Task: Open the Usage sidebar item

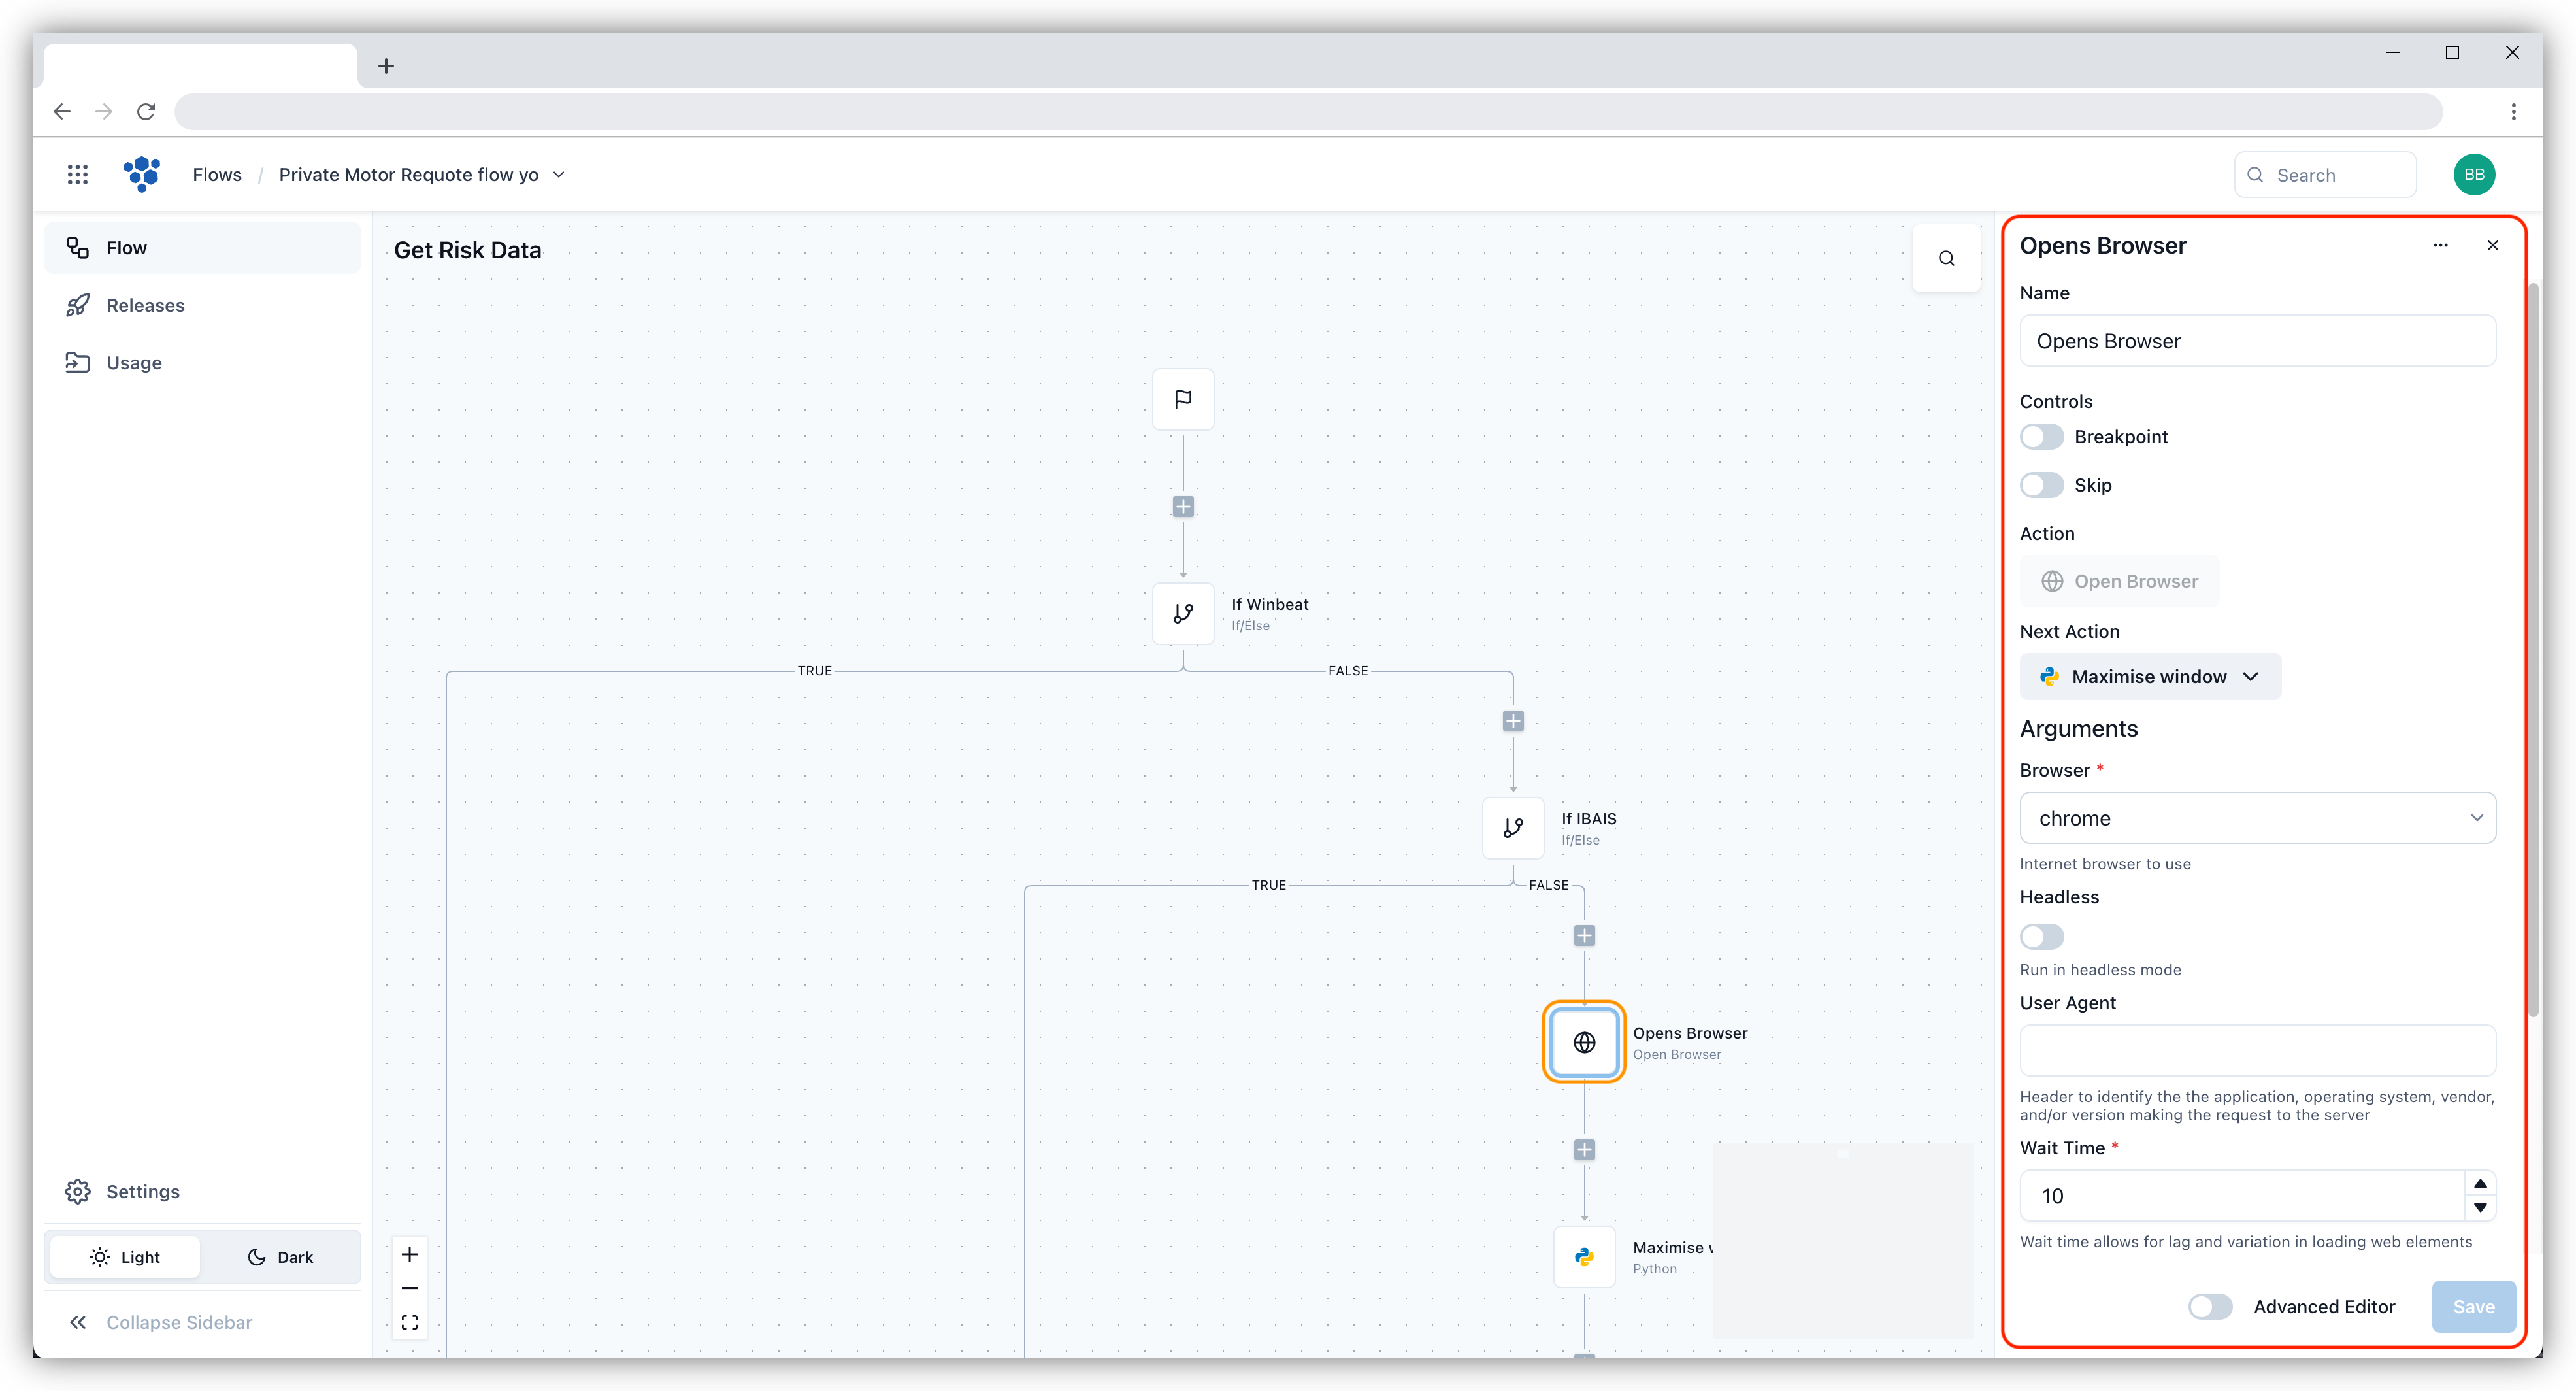Action: (134, 363)
